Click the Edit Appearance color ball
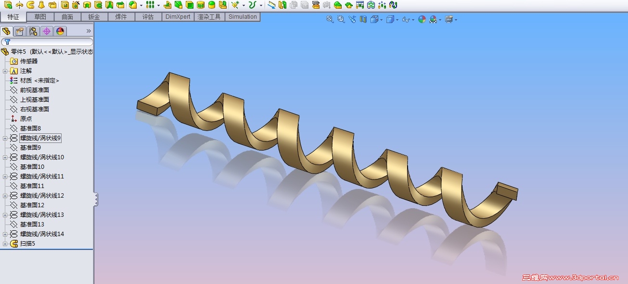628x284 pixels. (422, 19)
